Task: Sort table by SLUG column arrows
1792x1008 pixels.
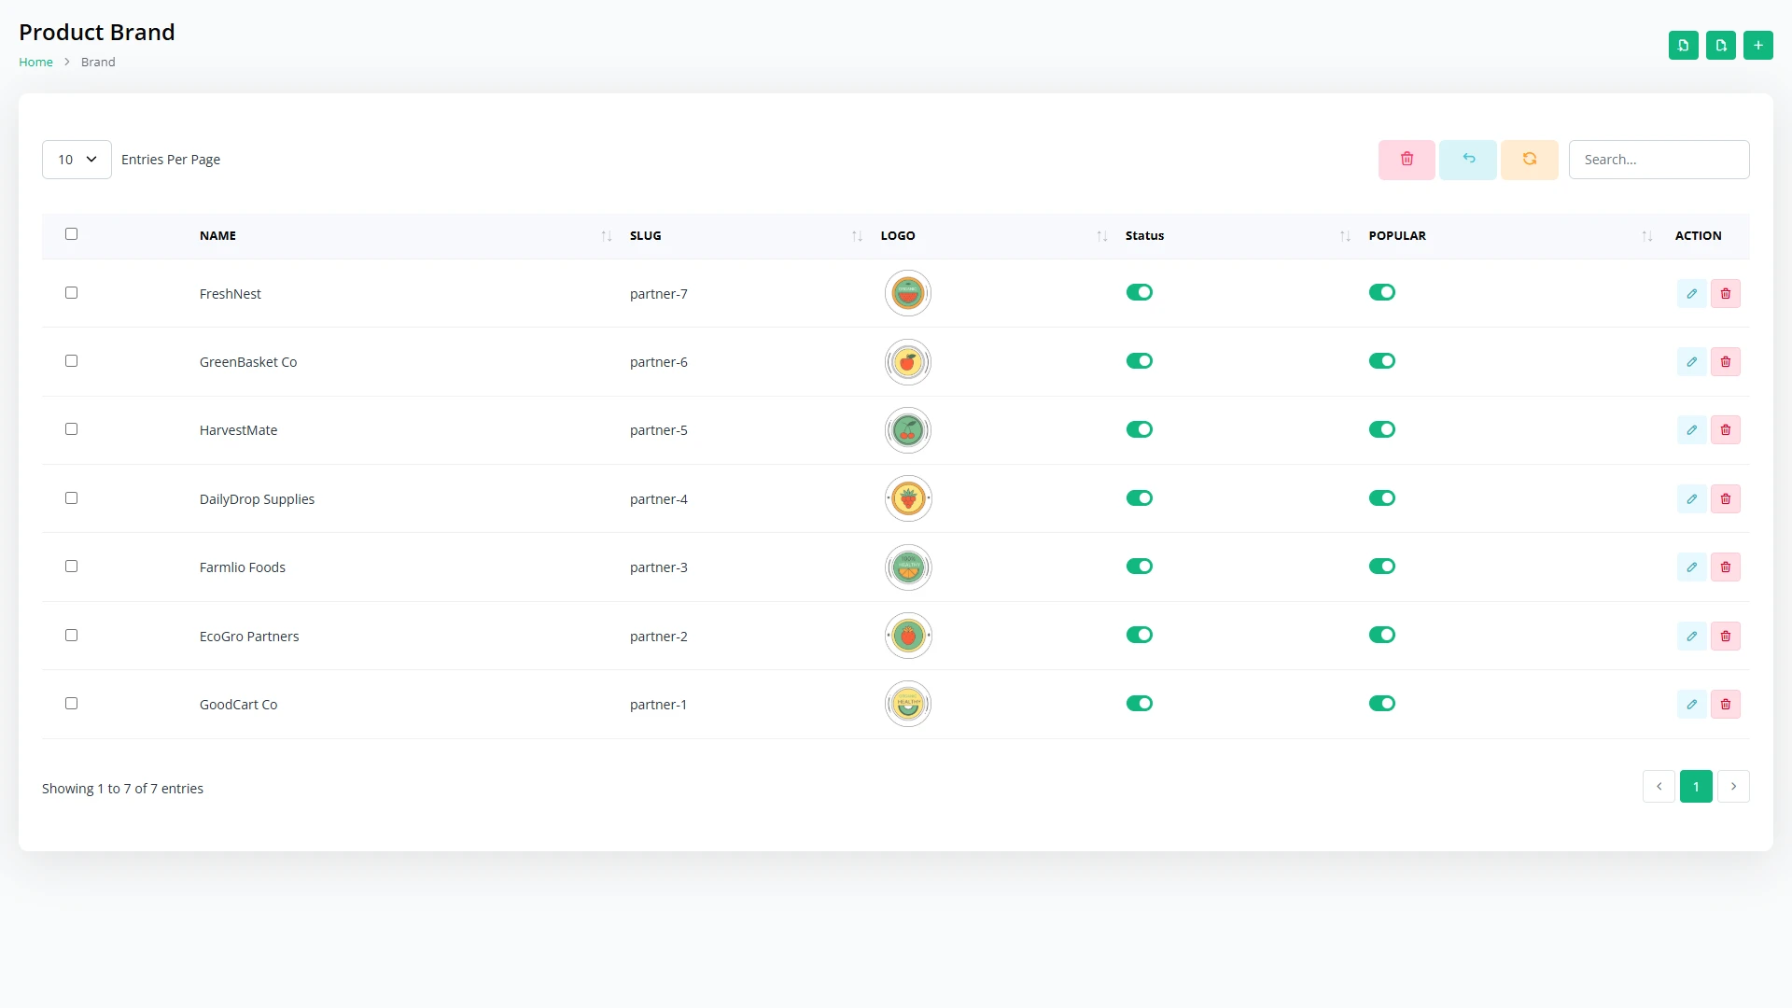Action: tap(857, 236)
